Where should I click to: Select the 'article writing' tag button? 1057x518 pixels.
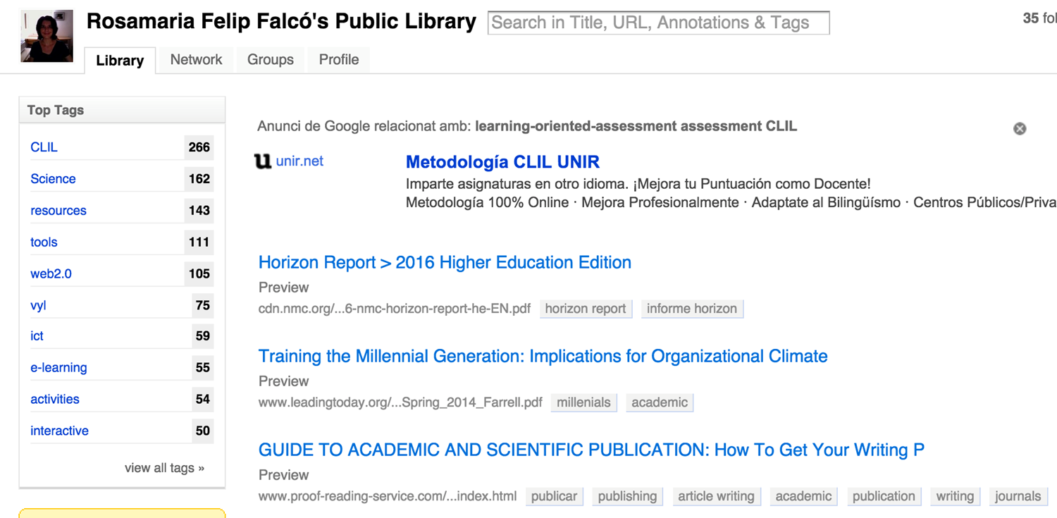(716, 496)
